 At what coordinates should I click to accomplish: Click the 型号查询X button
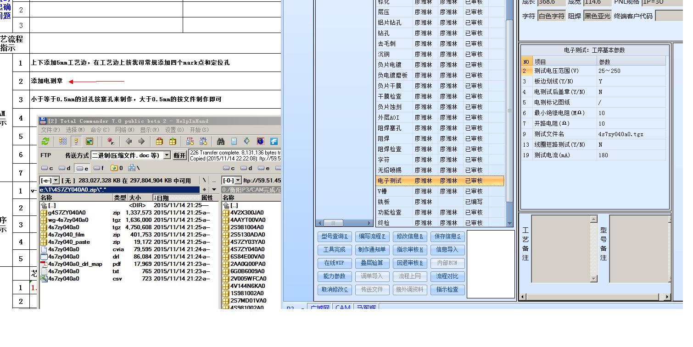[335, 237]
